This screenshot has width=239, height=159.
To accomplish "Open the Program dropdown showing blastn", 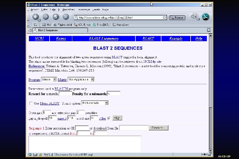I will pyautogui.click(x=49, y=79).
